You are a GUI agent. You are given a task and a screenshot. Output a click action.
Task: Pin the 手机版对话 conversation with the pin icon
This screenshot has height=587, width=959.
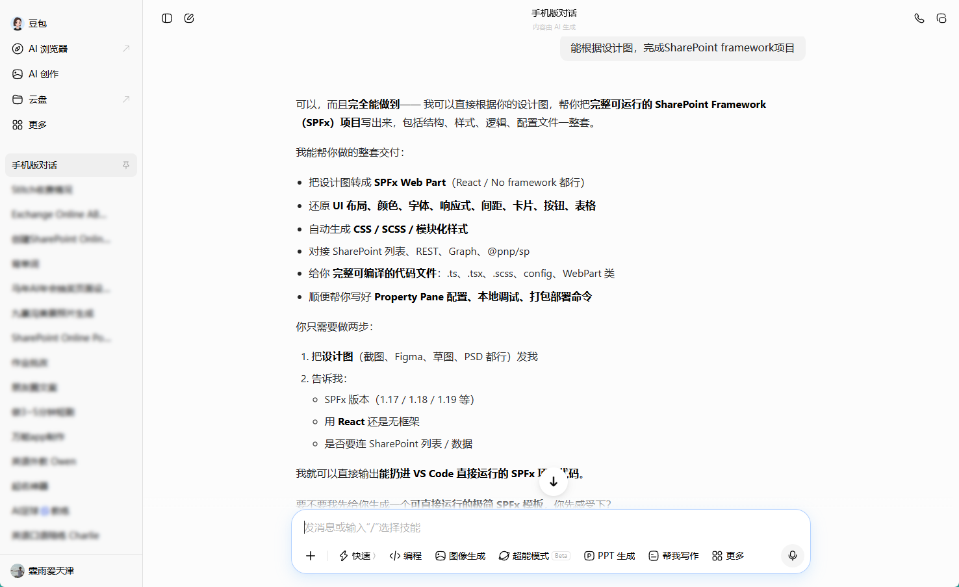point(126,165)
